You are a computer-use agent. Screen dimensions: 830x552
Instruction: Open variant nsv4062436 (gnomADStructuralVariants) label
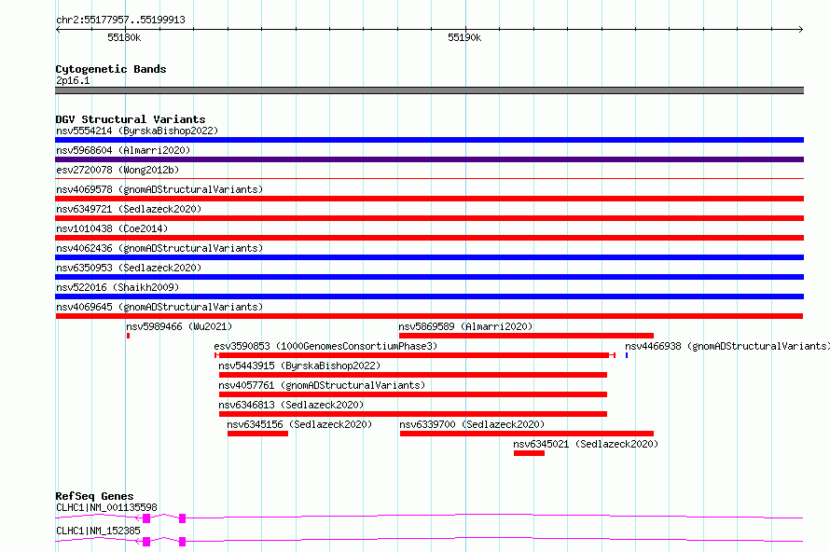(x=159, y=248)
